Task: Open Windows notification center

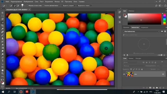Action: point(164,92)
